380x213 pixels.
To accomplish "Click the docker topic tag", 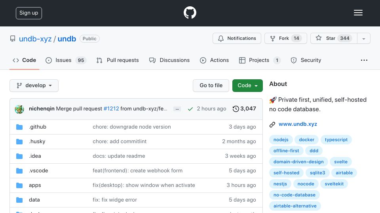I will tap(306, 140).
